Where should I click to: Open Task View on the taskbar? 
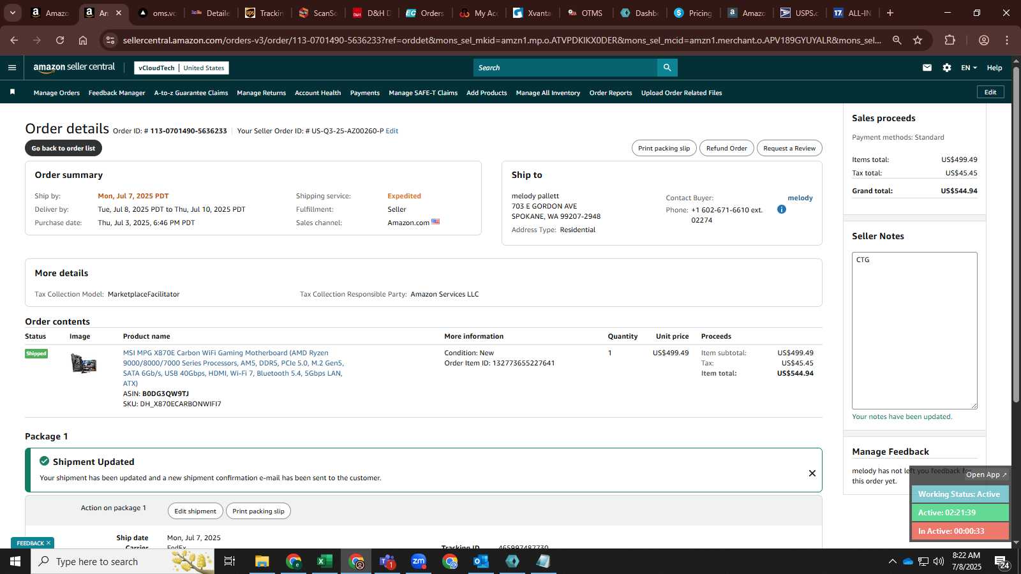(x=230, y=561)
